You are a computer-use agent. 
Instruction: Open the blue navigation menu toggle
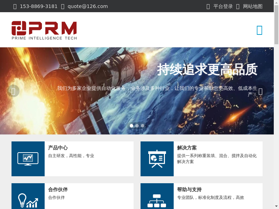[259, 30]
